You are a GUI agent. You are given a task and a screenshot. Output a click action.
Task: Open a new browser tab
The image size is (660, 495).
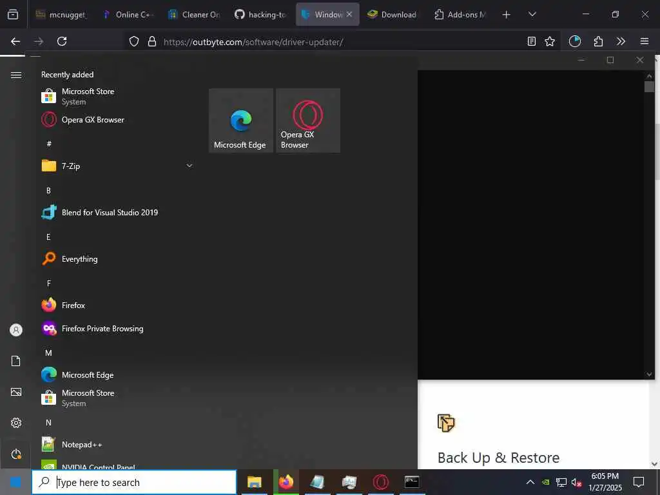coord(507,15)
